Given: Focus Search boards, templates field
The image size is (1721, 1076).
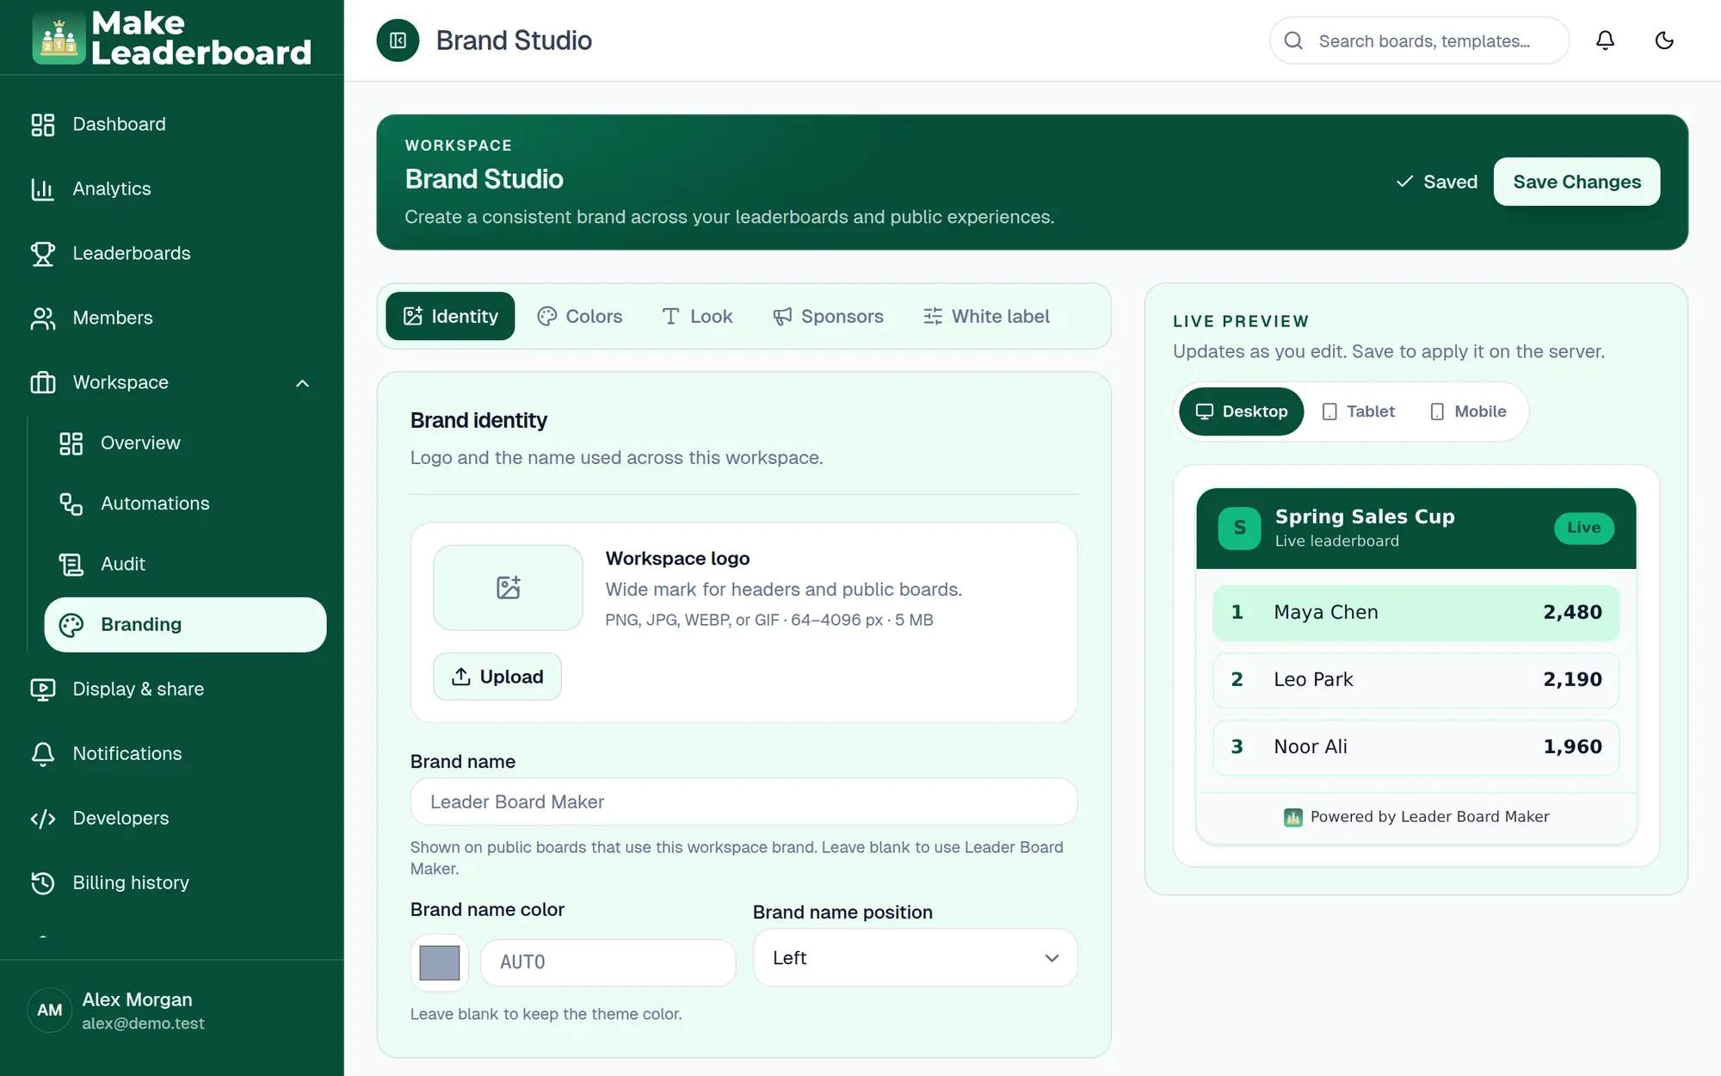Looking at the screenshot, I should point(1419,40).
